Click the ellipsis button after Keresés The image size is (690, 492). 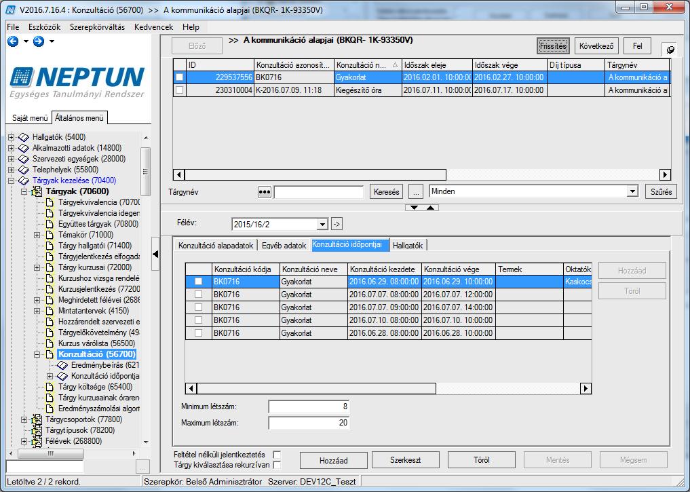click(416, 192)
